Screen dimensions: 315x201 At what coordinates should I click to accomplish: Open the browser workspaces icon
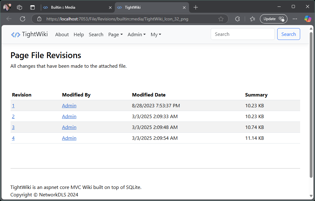coord(19,7)
